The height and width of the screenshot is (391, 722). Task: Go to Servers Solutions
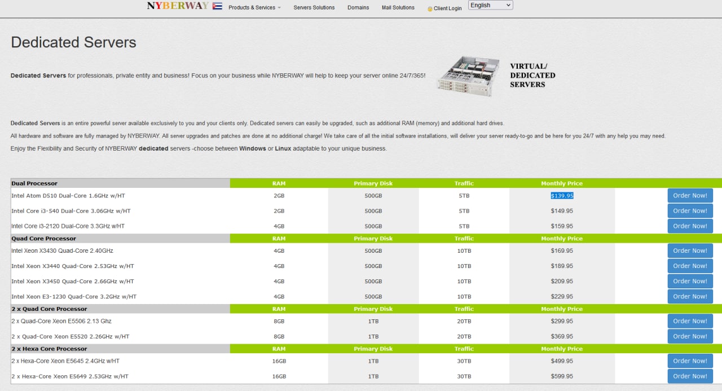coord(314,7)
